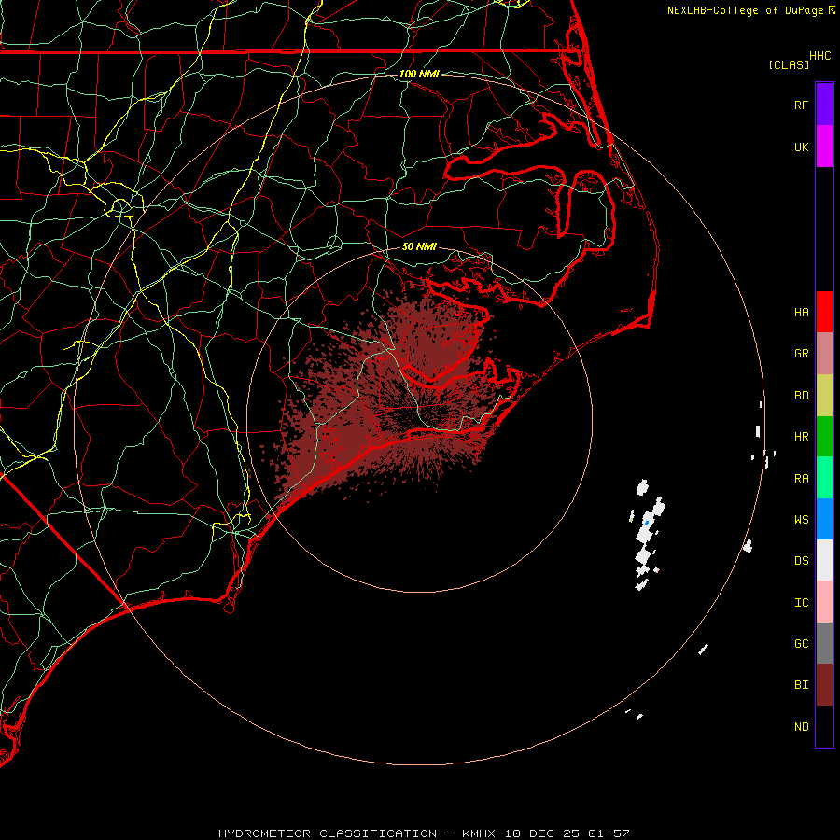
Task: Click the "GC" legend label
Action: point(801,644)
